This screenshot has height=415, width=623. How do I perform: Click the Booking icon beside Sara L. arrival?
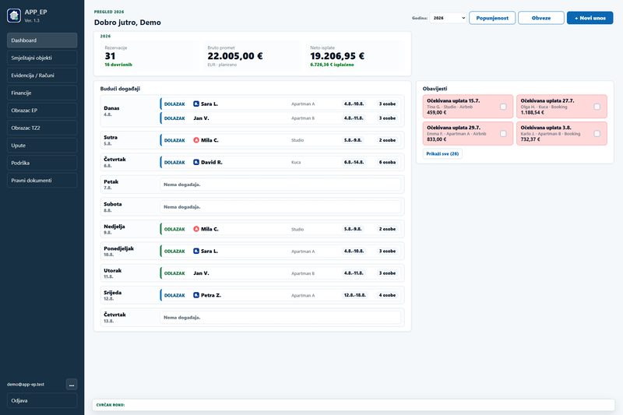click(x=196, y=104)
